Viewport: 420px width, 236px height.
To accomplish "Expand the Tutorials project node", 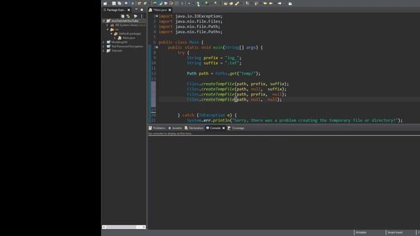I will [104, 50].
